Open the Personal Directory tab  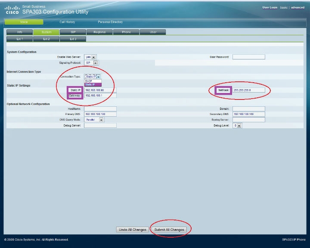[x=110, y=22]
